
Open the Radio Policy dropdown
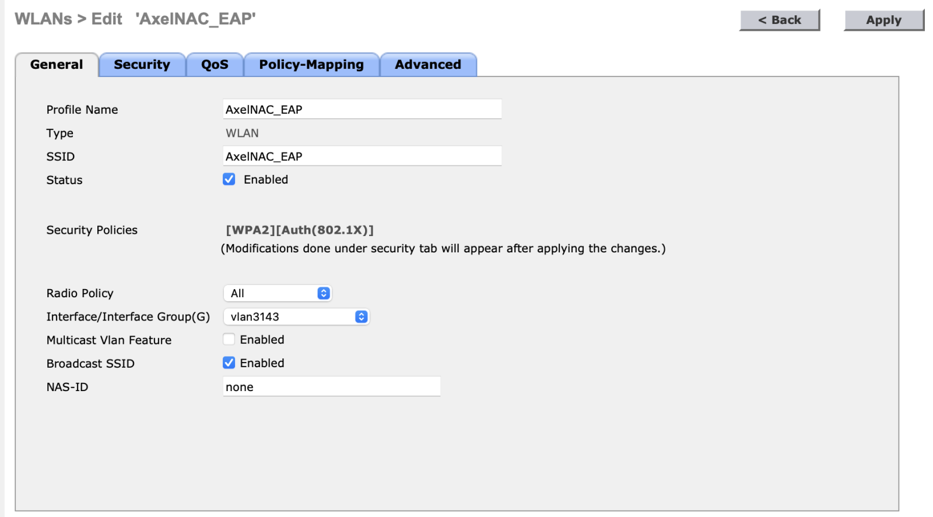click(277, 293)
